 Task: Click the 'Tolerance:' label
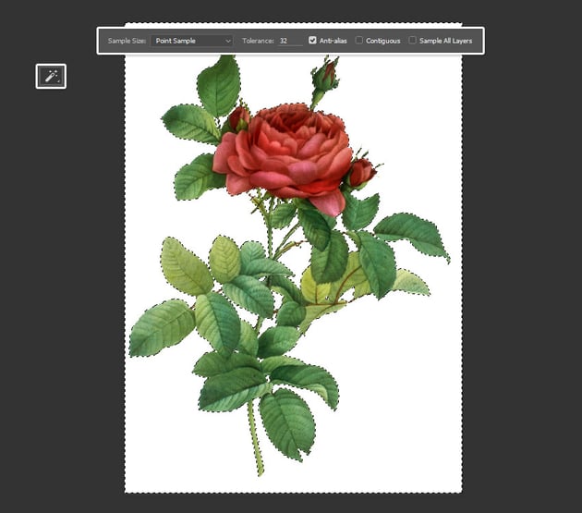tap(258, 41)
